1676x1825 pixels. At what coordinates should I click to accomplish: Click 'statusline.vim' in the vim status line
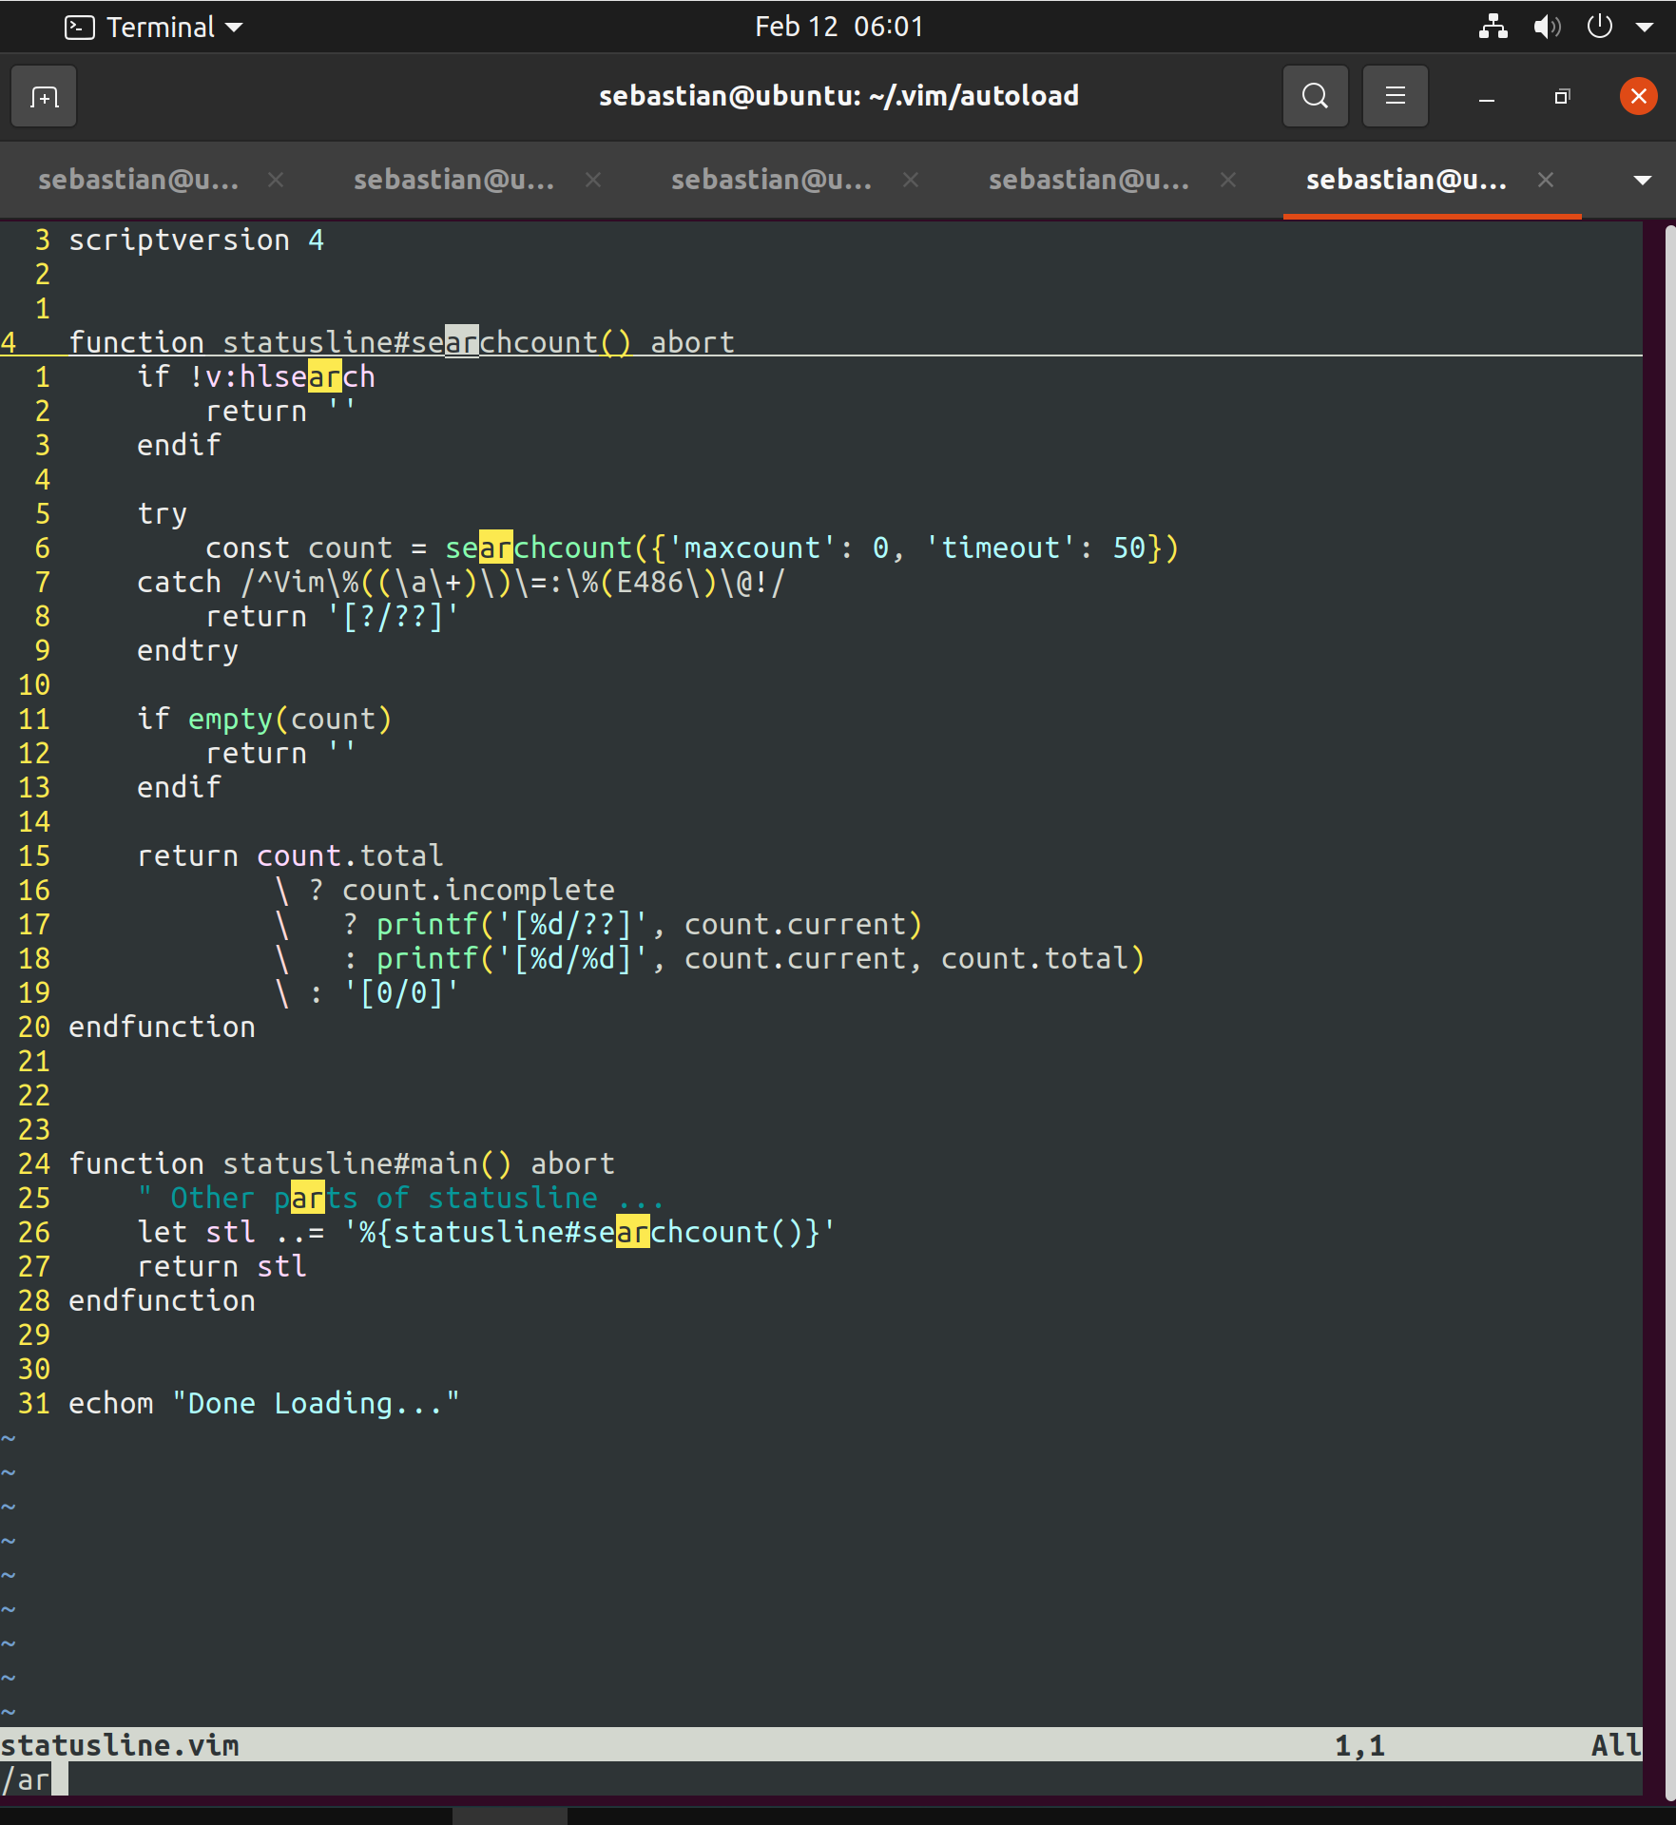pos(120,1745)
